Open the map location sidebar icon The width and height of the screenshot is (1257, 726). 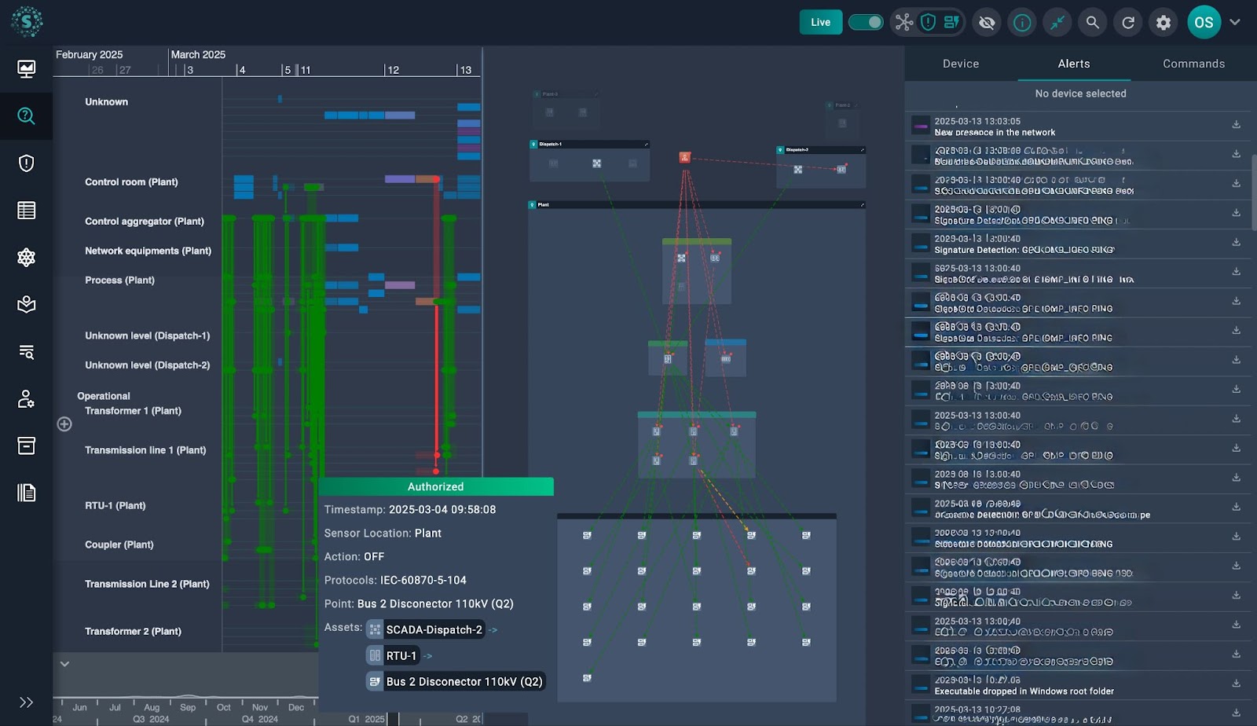(26, 305)
